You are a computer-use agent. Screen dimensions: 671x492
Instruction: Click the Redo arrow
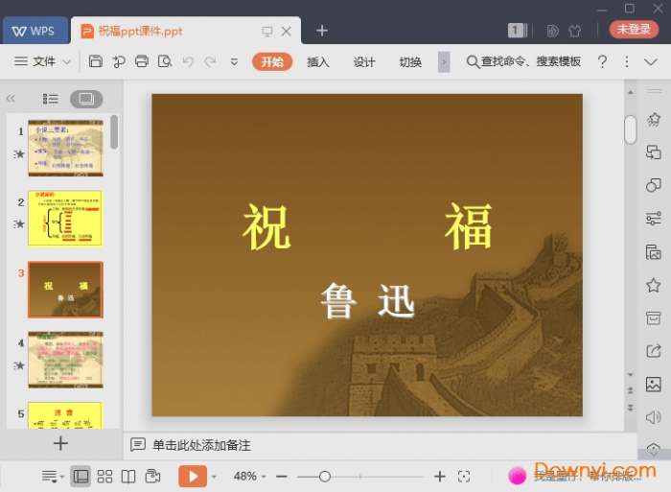210,61
